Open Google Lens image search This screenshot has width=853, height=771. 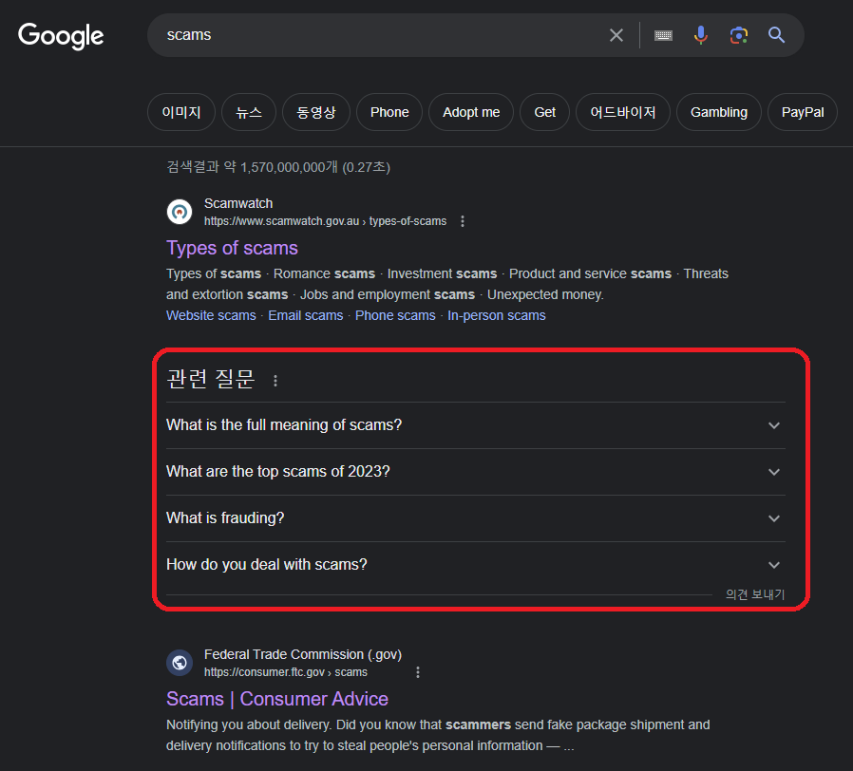click(x=738, y=36)
